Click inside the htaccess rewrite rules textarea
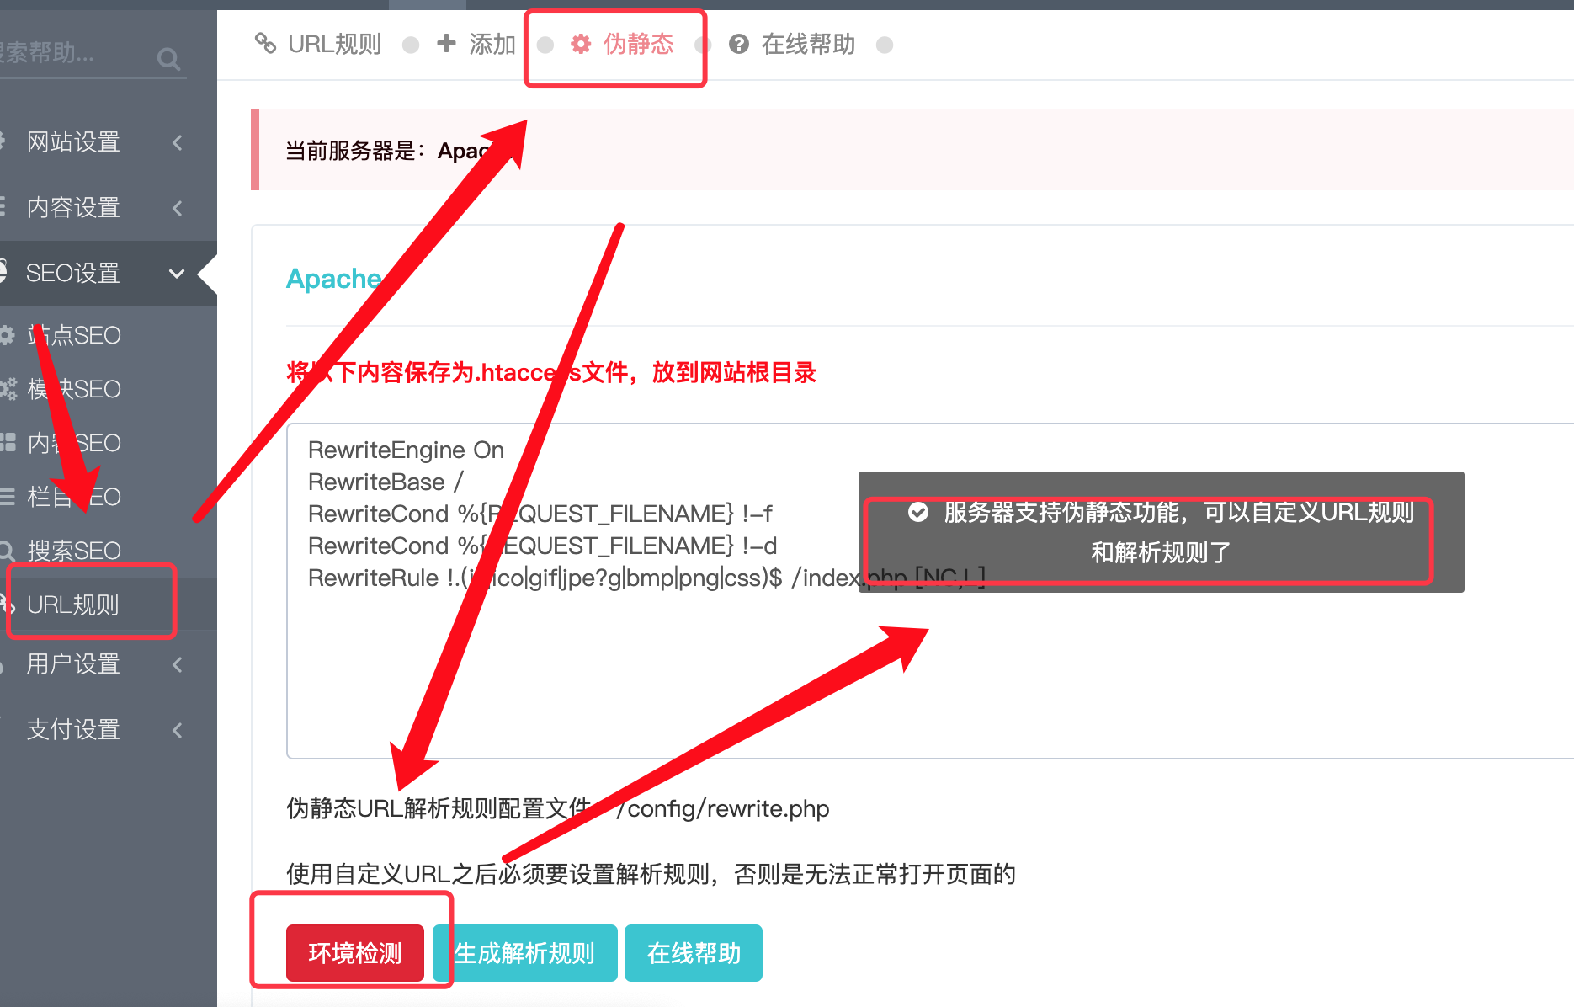This screenshot has height=1007, width=1574. (930, 591)
